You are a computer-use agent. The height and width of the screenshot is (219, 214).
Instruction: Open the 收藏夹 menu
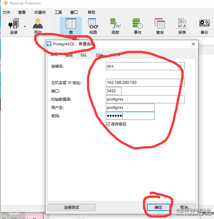pos(40,12)
